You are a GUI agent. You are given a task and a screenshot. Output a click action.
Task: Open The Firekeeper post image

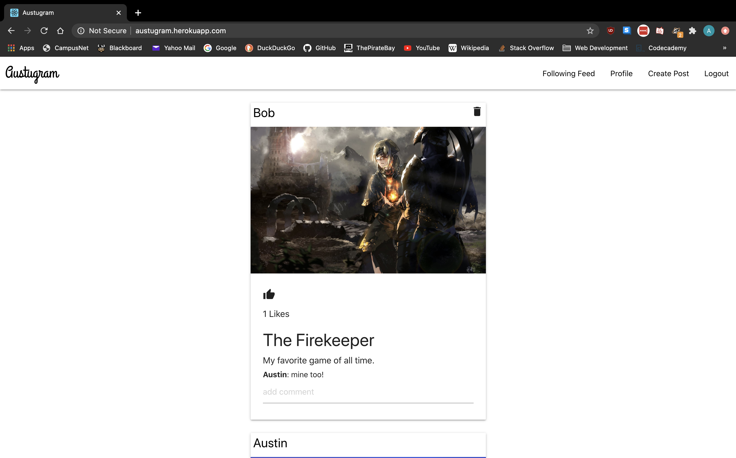click(368, 200)
